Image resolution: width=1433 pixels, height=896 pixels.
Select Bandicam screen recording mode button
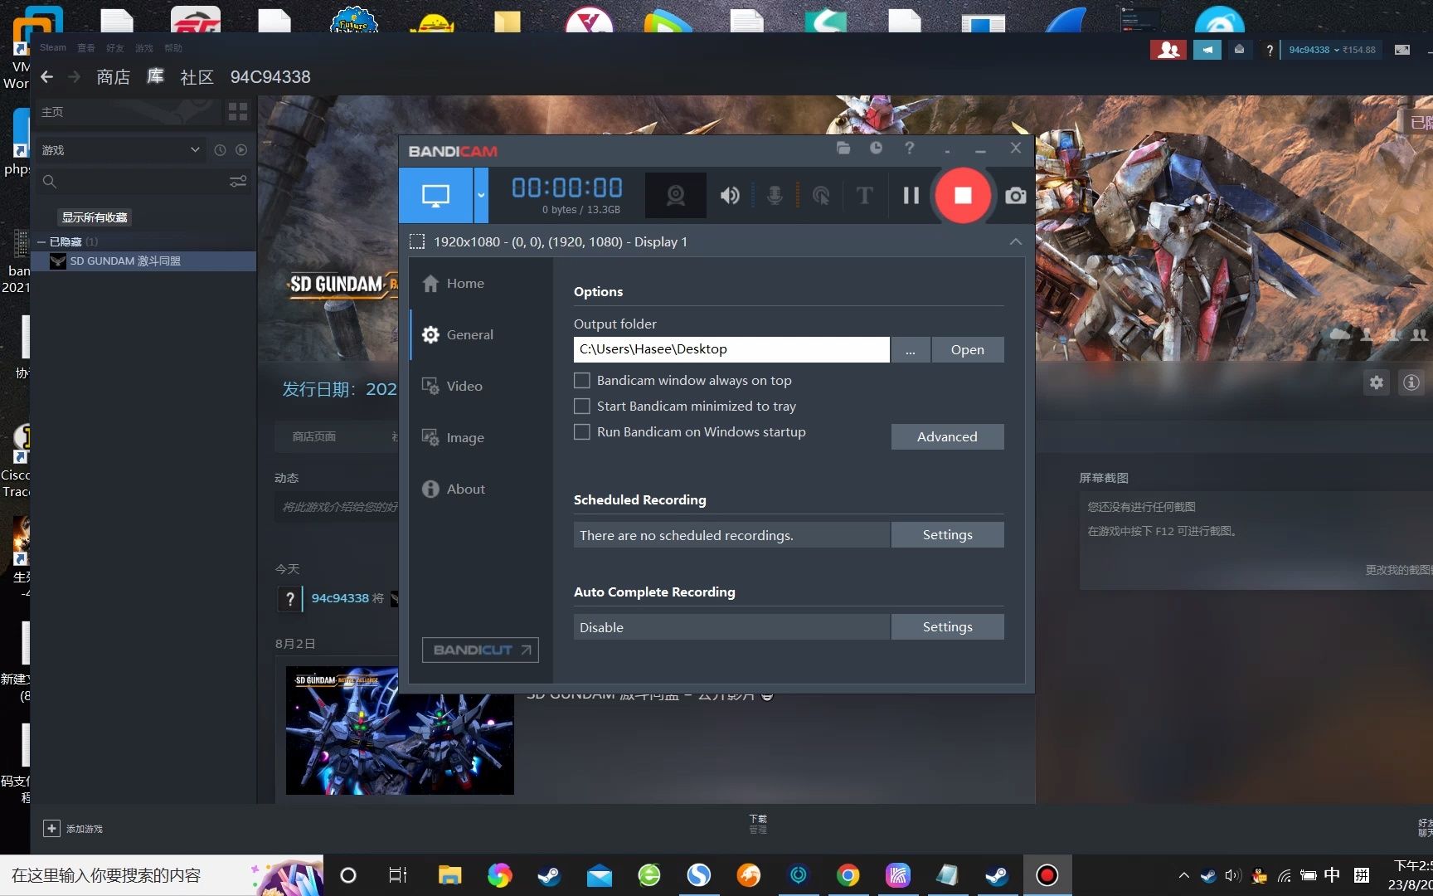pos(436,196)
